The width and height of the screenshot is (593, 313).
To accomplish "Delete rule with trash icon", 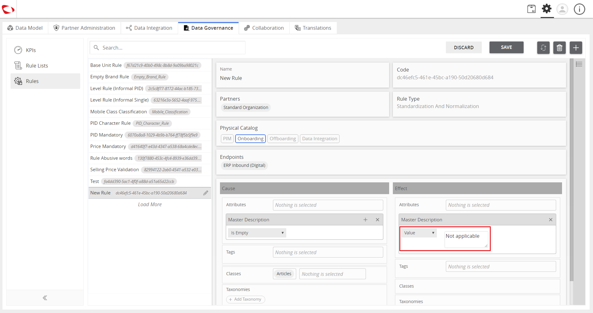I will (x=560, y=48).
